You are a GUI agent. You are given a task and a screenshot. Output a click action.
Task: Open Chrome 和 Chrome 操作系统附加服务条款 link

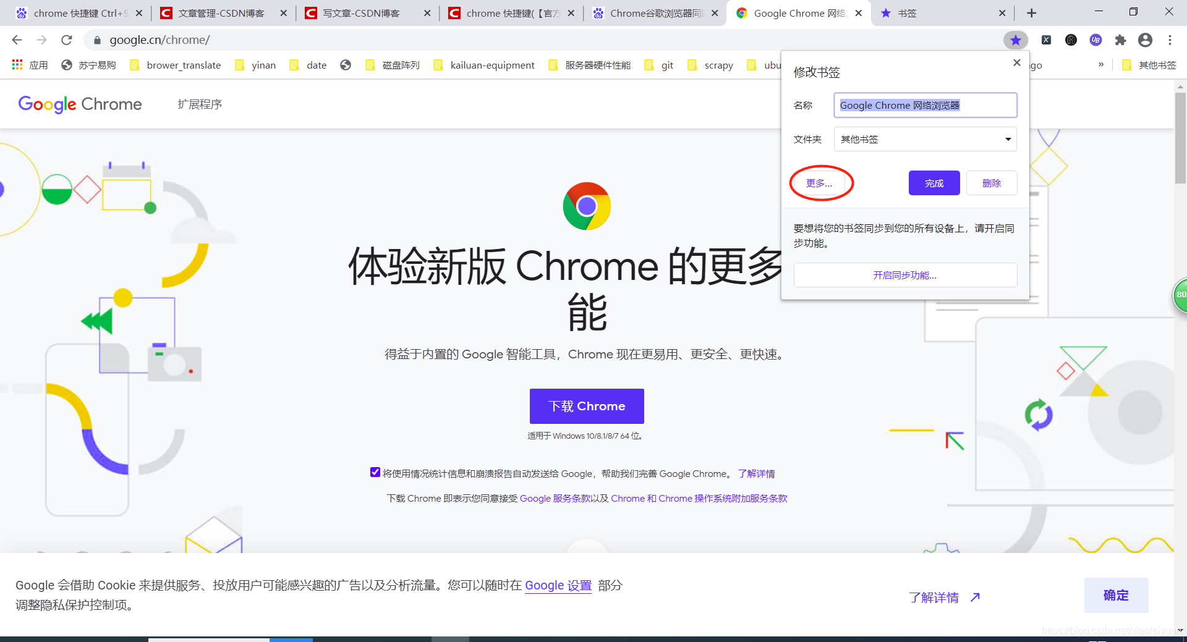pyautogui.click(x=699, y=498)
